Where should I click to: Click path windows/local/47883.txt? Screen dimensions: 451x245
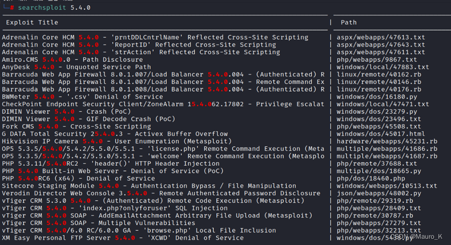point(383,67)
